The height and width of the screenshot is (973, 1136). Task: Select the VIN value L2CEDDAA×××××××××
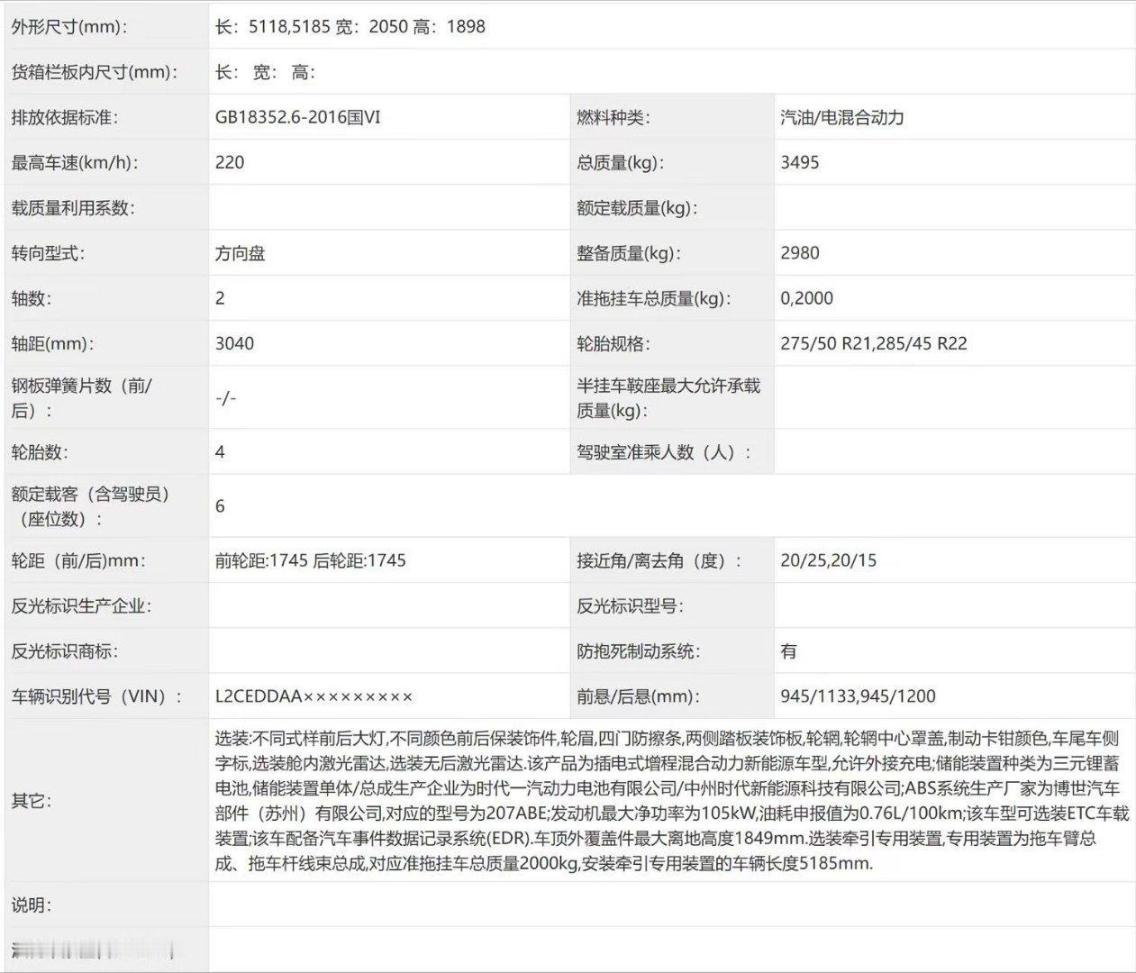[x=314, y=696]
